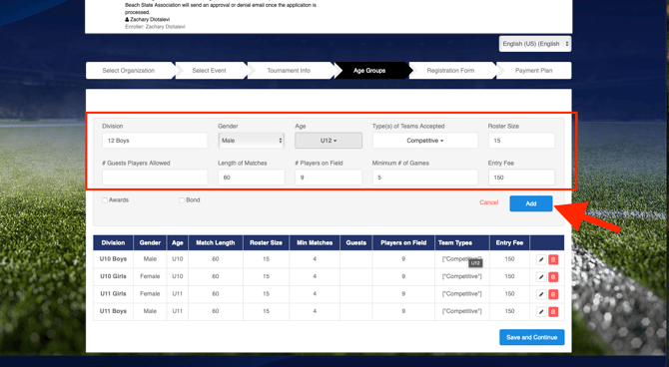Click the Match Length column header
The height and width of the screenshot is (367, 669).
[216, 242]
